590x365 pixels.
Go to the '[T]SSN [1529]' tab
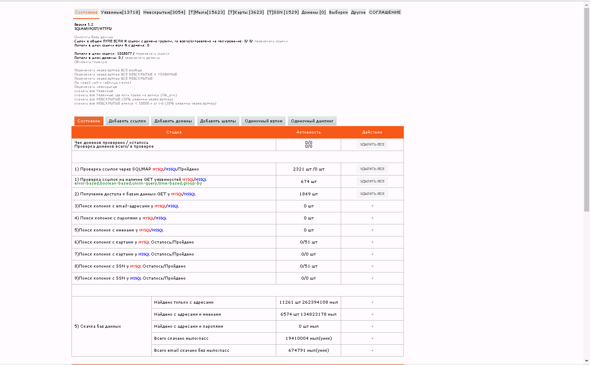pyautogui.click(x=283, y=12)
